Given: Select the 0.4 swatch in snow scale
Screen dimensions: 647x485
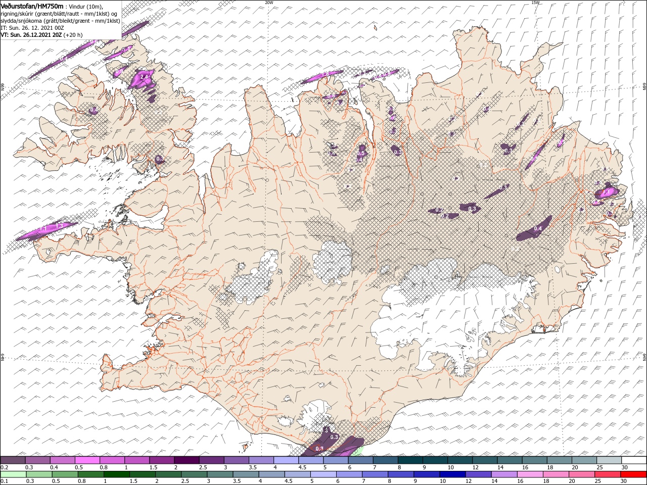Looking at the screenshot, I should coord(62,460).
